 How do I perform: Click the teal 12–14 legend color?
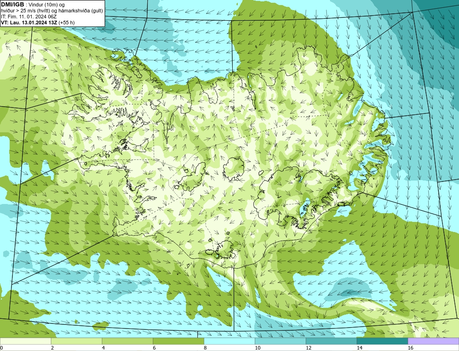(331, 341)
